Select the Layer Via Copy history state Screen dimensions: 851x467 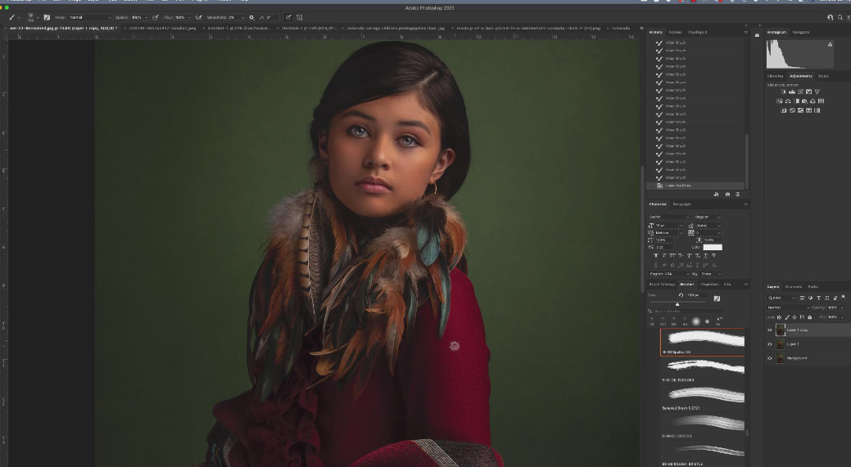680,186
